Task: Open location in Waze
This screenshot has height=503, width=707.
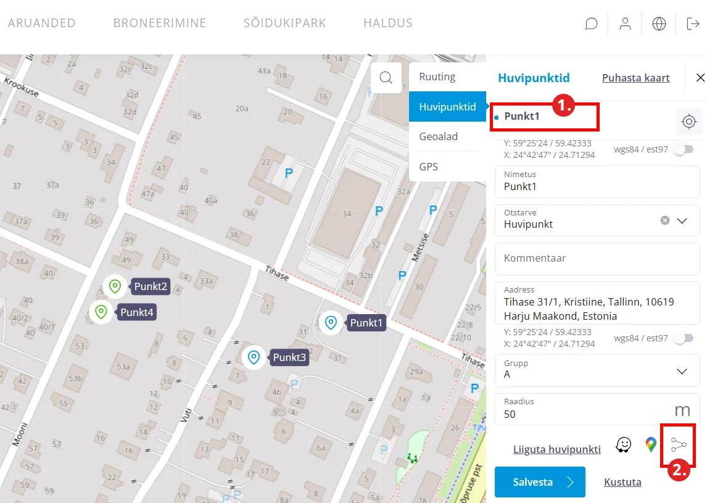Action: click(624, 445)
